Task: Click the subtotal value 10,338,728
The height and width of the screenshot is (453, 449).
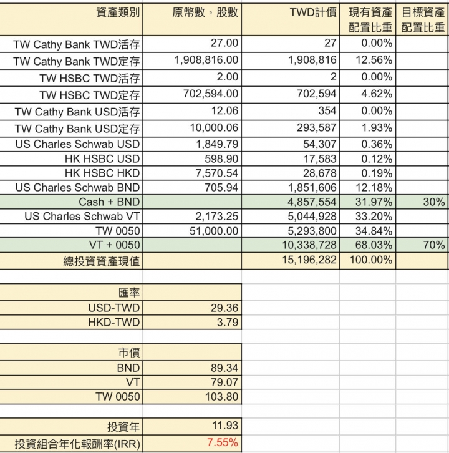Action: [291, 245]
